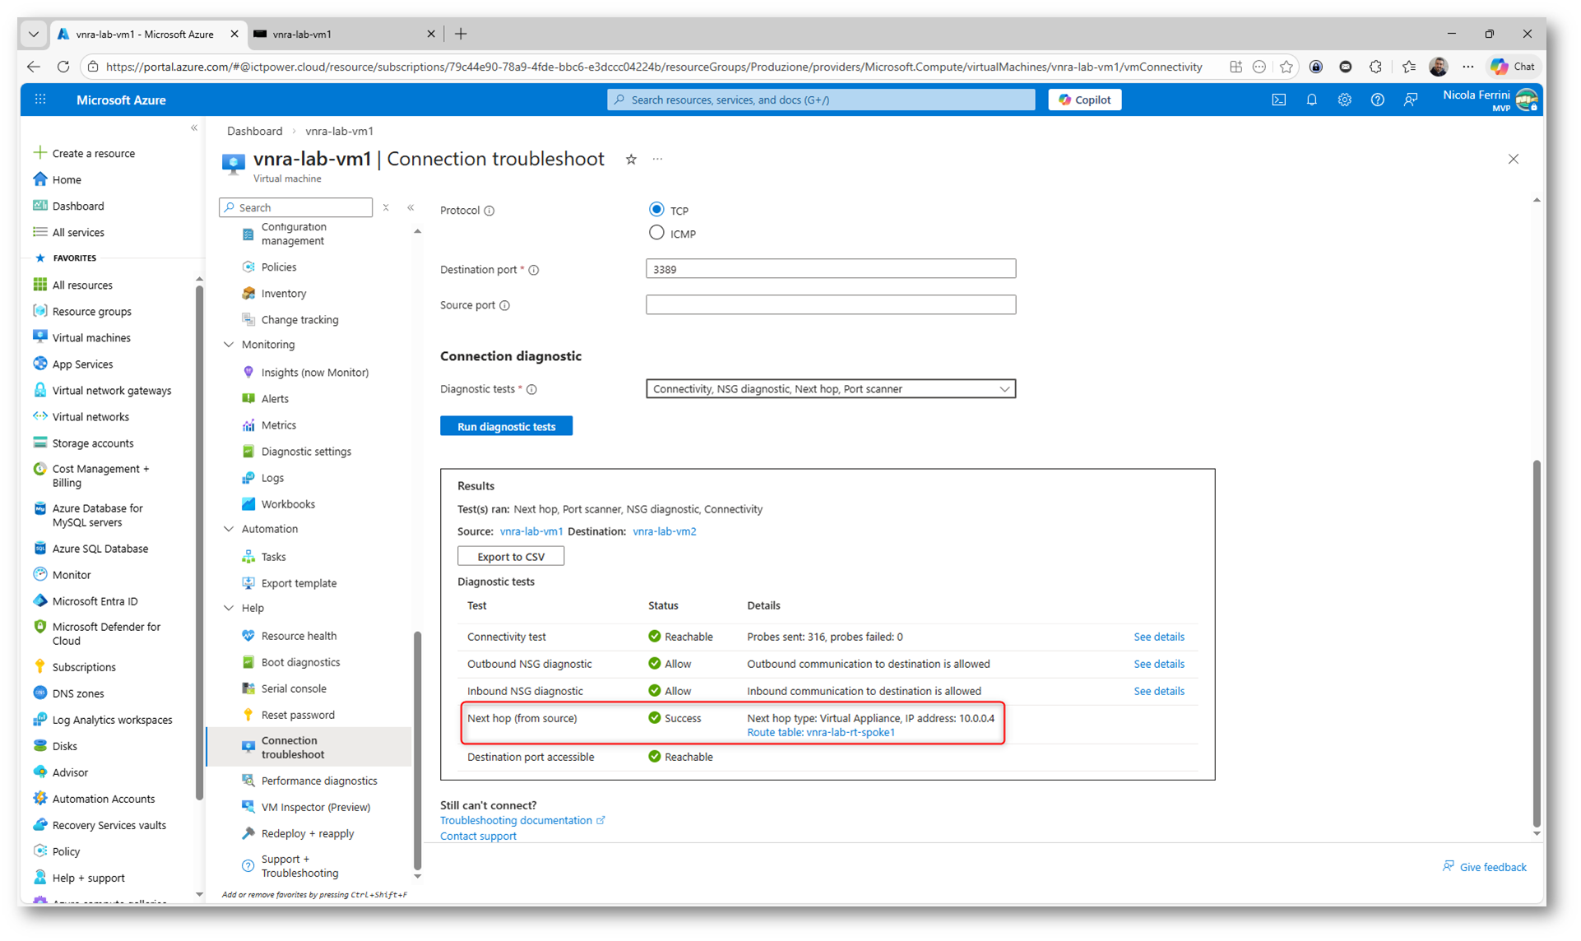The image size is (1581, 941).
Task: Open Performance diagnostics menu item
Action: (x=318, y=781)
